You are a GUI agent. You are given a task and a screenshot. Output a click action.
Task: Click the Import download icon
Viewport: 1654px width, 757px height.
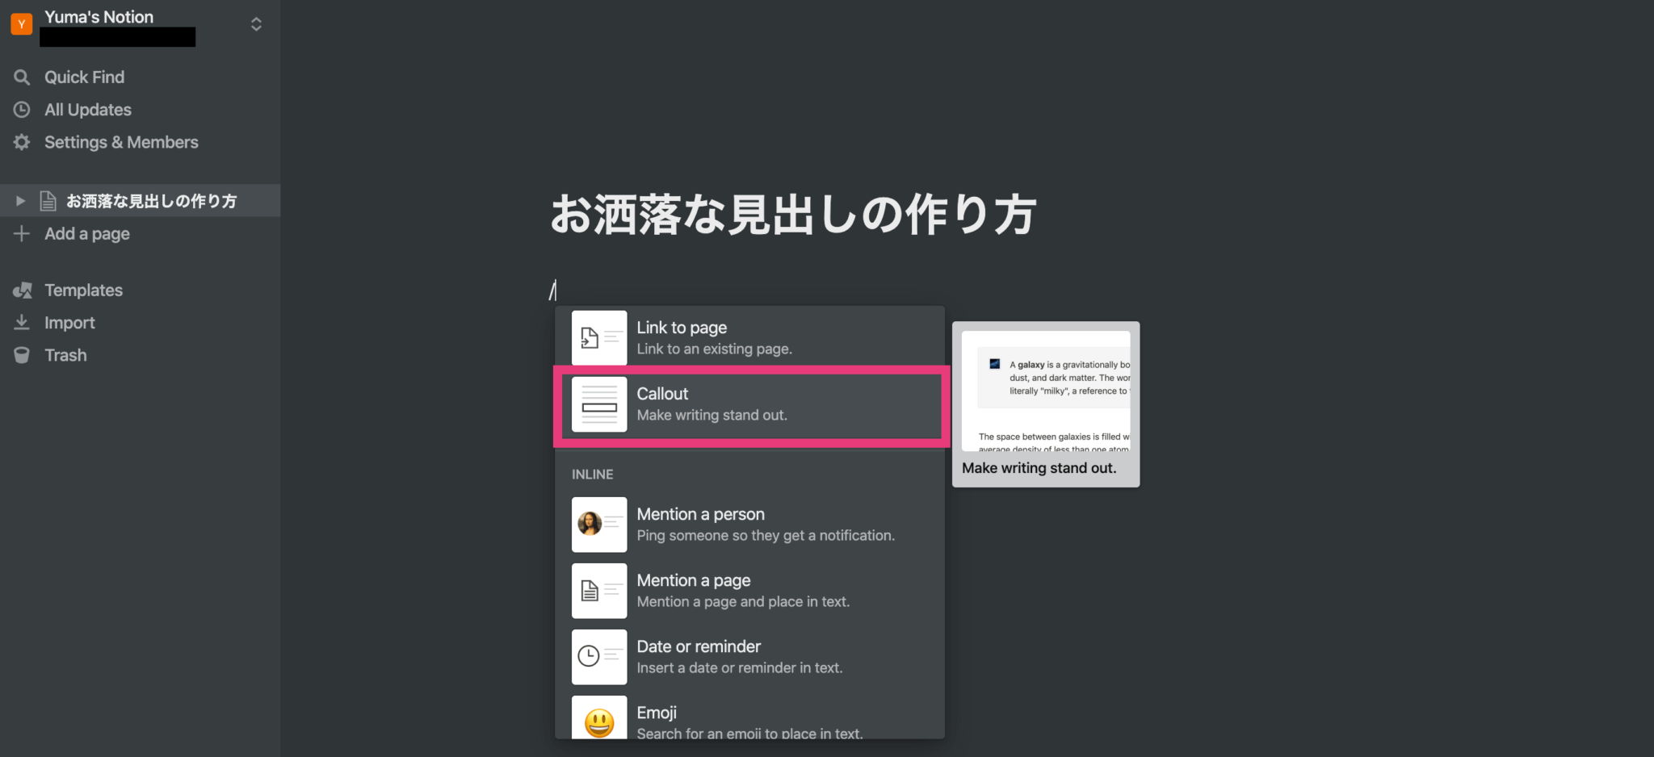[x=22, y=322]
